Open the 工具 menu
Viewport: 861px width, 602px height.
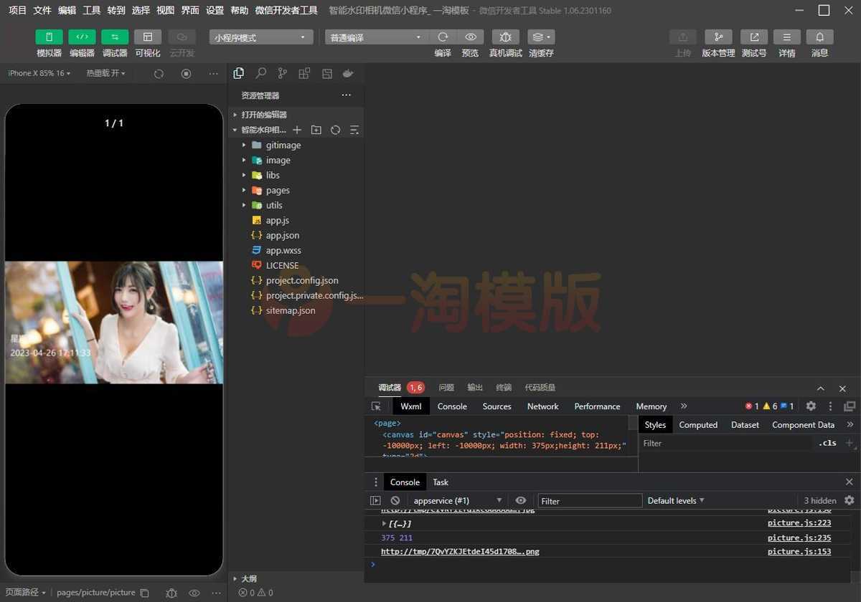(x=92, y=10)
